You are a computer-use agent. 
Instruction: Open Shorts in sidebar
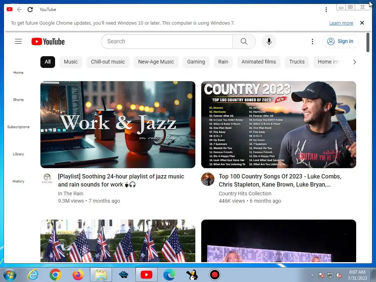(18, 100)
